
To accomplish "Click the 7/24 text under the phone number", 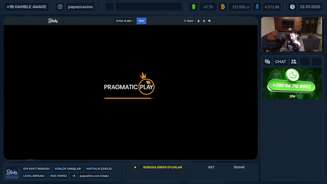I will tap(292, 96).
